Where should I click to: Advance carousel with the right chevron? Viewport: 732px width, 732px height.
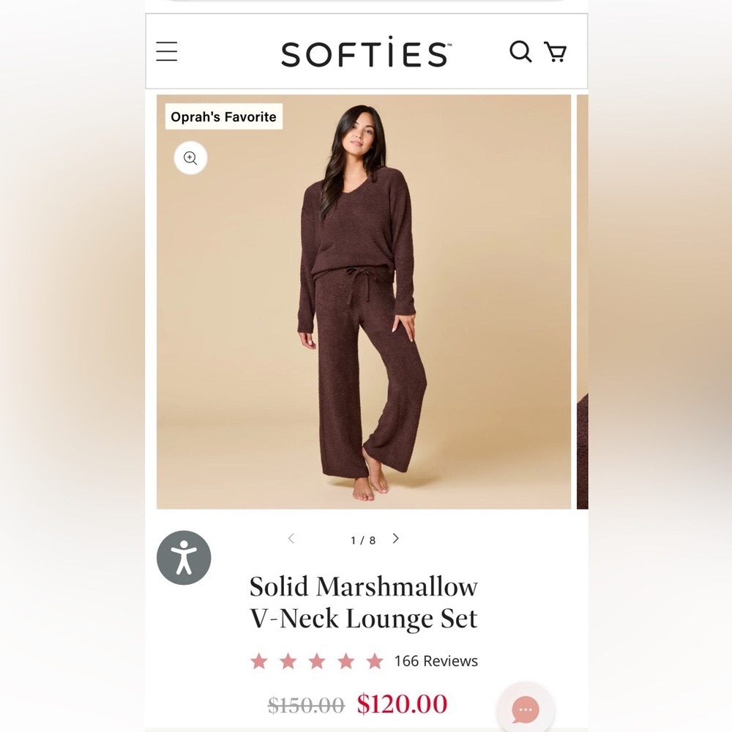click(x=395, y=539)
